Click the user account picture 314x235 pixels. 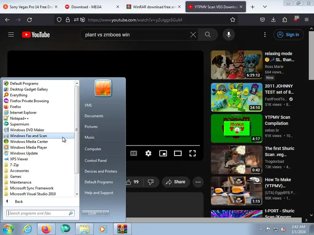(x=103, y=88)
